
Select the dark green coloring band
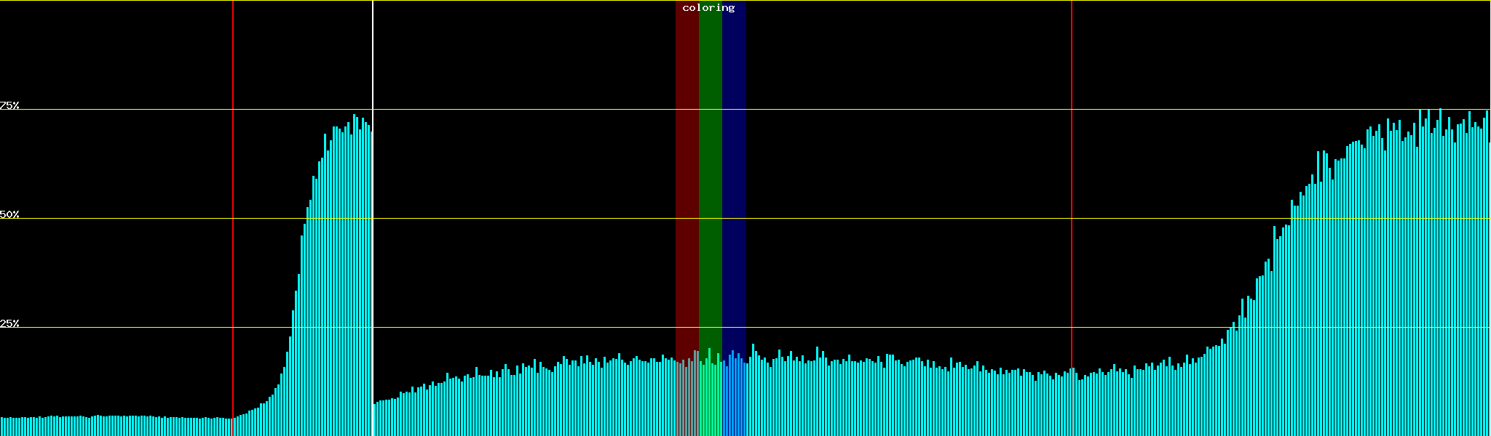[710, 182]
